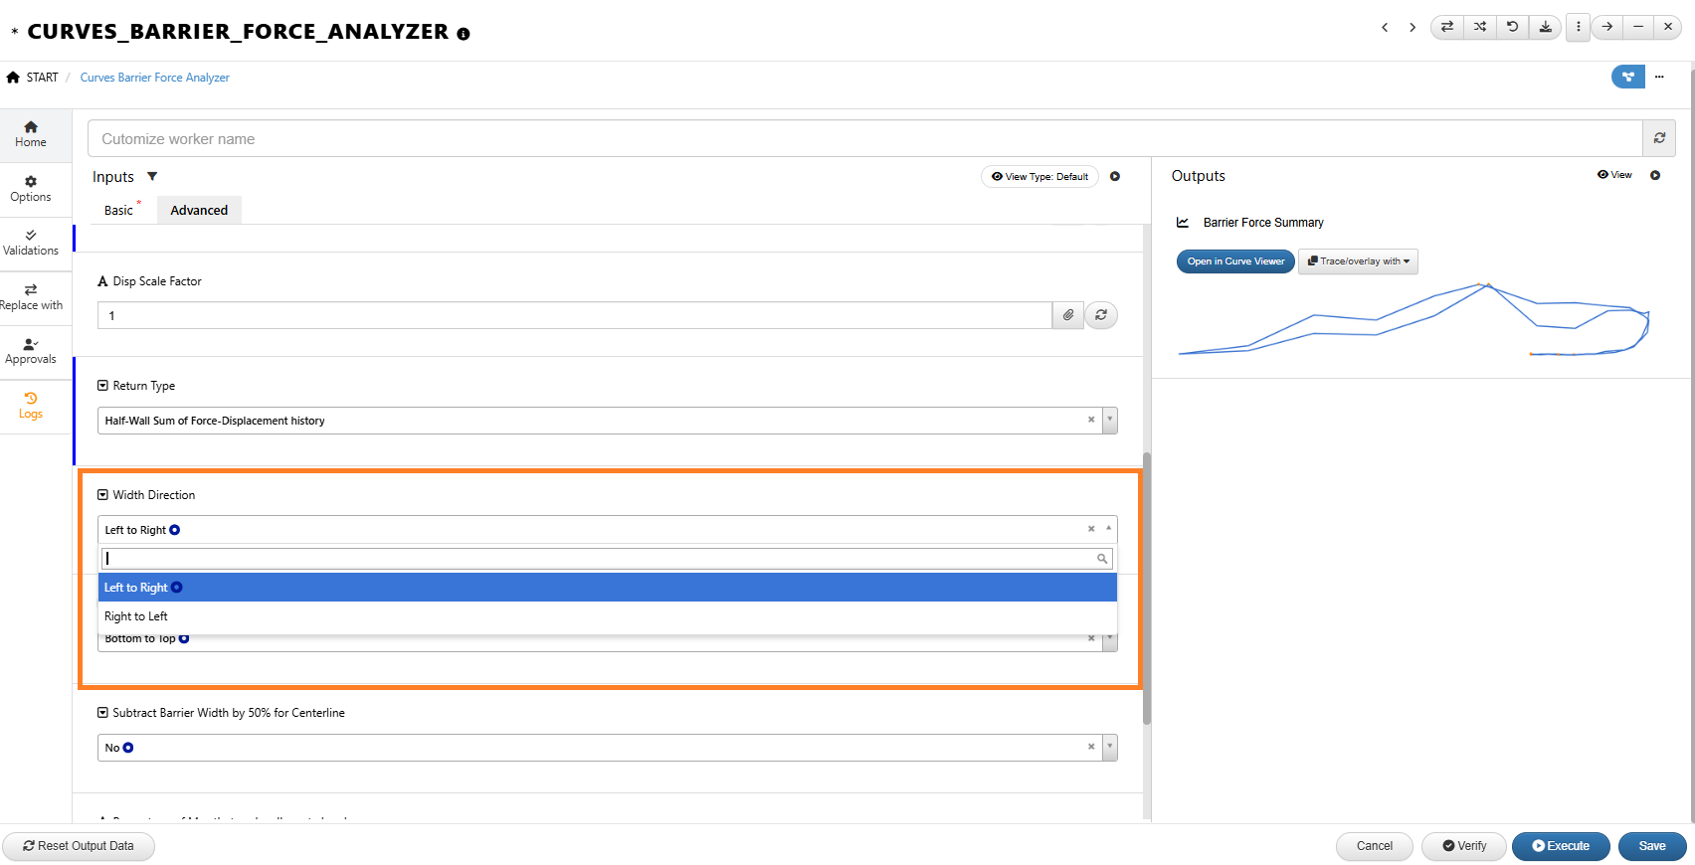Click the download icon in top toolbar
1695x865 pixels.
click(x=1546, y=27)
